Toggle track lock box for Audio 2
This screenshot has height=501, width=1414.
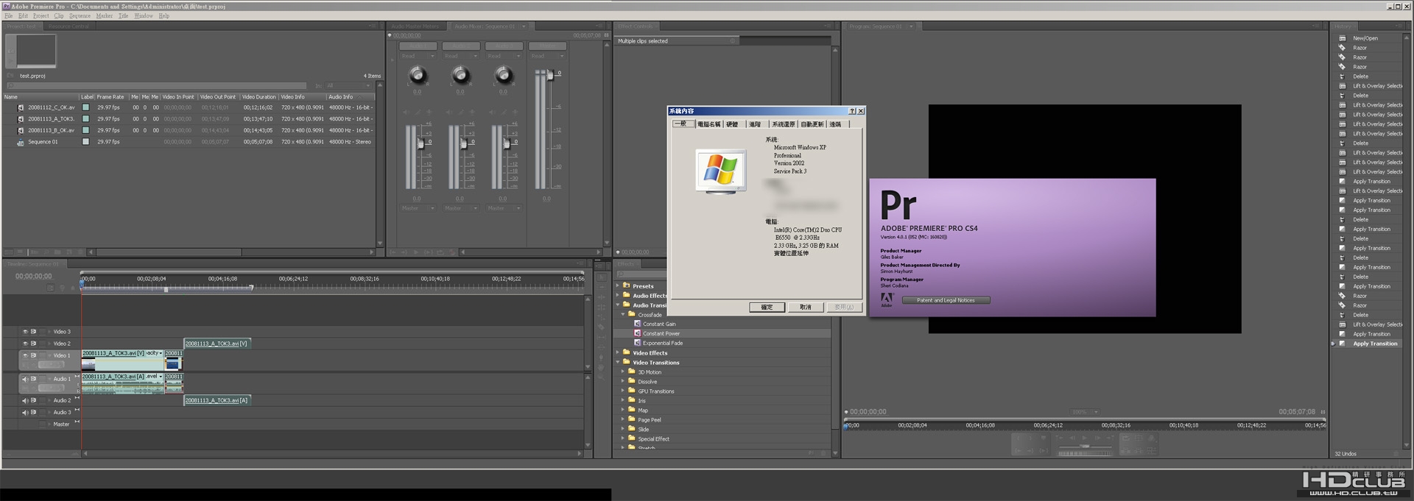[43, 401]
